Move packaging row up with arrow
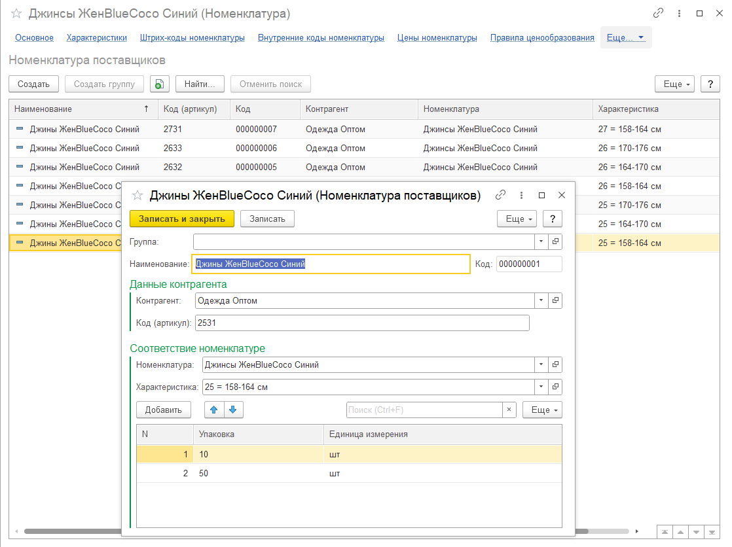The height and width of the screenshot is (547, 732). pyautogui.click(x=214, y=410)
